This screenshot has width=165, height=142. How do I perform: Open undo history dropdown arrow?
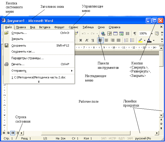tap(88, 34)
